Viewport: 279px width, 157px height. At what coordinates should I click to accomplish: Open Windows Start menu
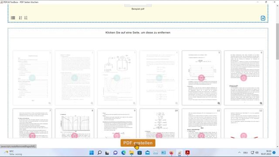tap(92, 153)
